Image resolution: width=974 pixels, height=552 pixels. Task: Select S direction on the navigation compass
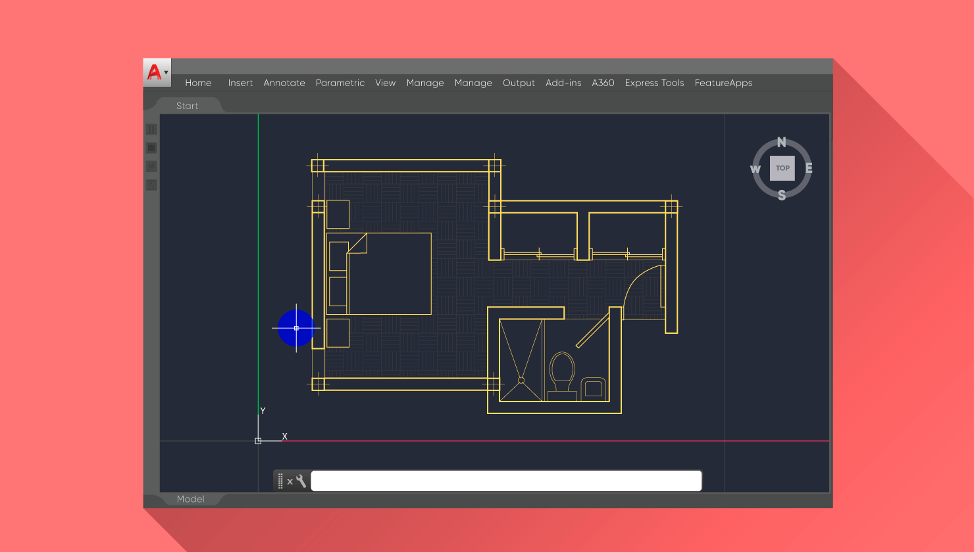(782, 195)
